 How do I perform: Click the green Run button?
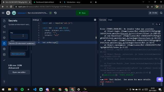(82, 13)
